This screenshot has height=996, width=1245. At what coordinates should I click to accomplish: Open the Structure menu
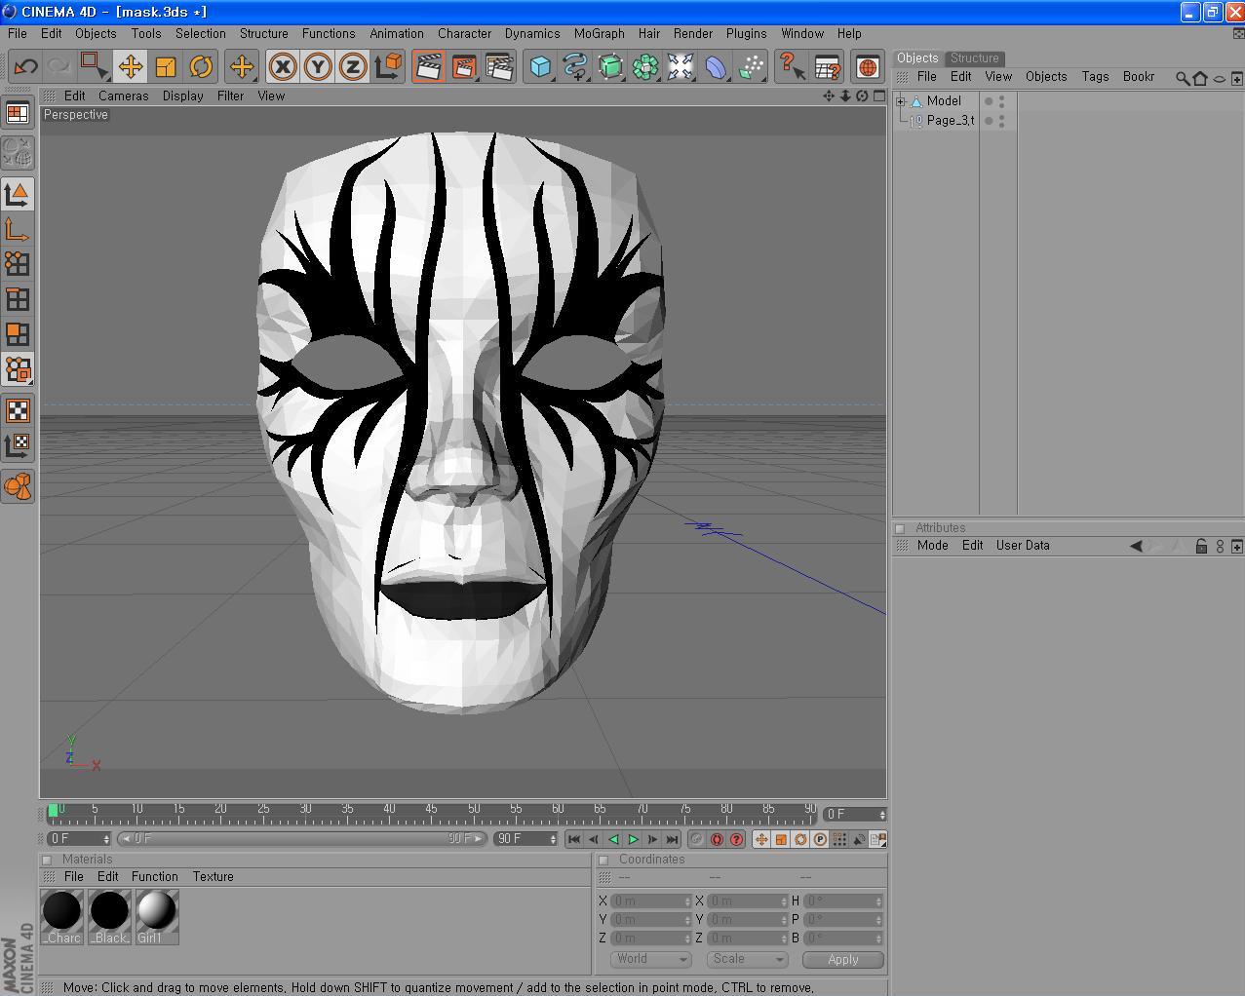tap(263, 33)
